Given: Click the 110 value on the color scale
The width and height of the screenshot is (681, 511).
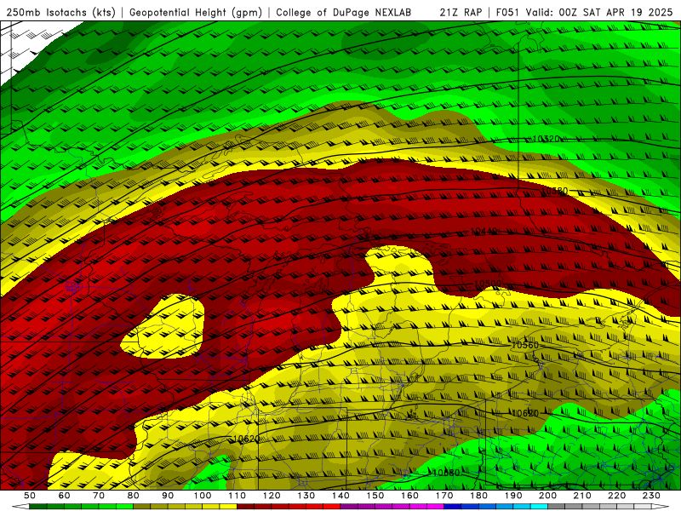Looking at the screenshot, I should click(237, 496).
